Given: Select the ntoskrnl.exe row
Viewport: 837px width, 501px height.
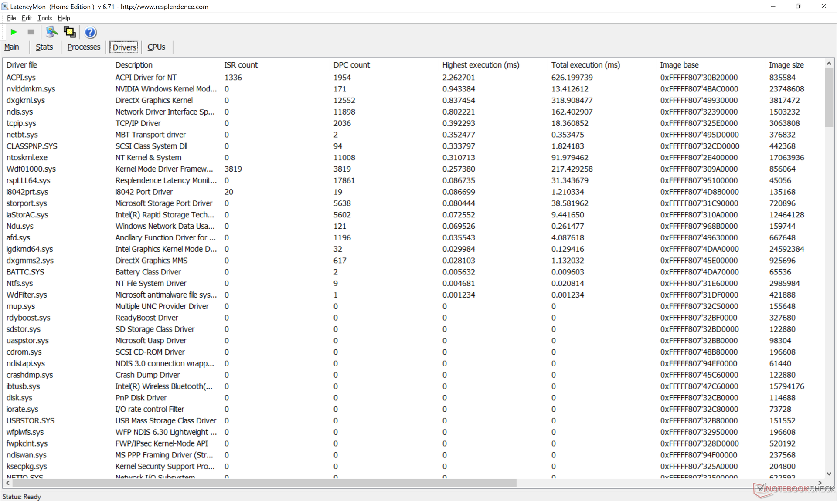Looking at the screenshot, I should click(413, 158).
